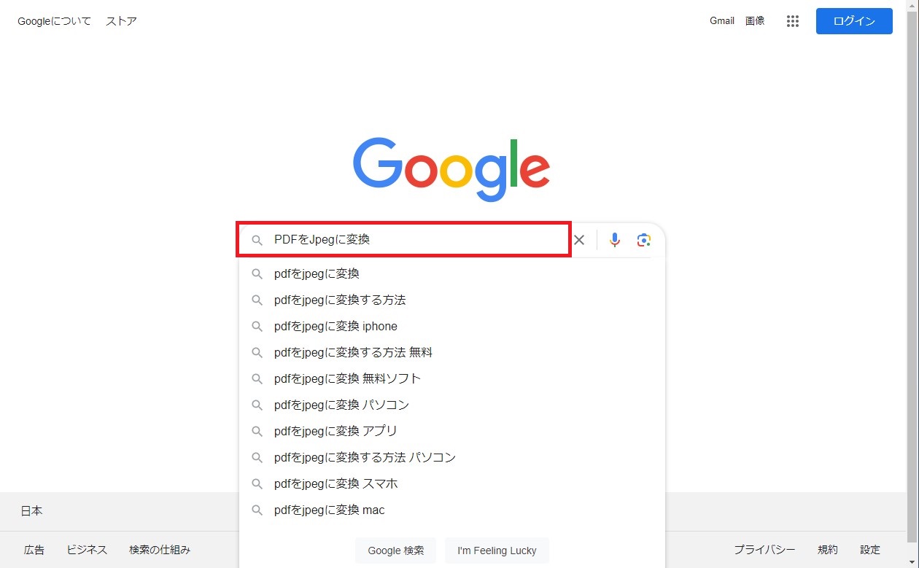Image resolution: width=919 pixels, height=568 pixels.
Task: Select suggestion pdfをjpegに変換する方法 パソコン
Action: coord(451,458)
